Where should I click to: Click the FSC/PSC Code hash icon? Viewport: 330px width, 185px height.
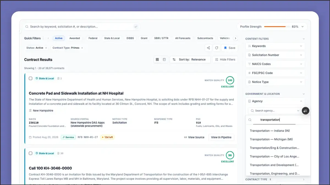[249, 73]
